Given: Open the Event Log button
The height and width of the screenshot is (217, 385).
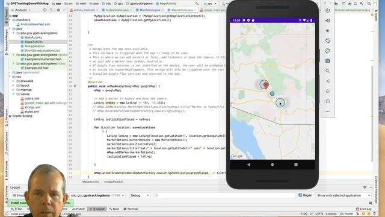Looking at the screenshot, I should [x=363, y=209].
